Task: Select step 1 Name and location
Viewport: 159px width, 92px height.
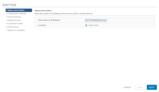Action: point(19,10)
